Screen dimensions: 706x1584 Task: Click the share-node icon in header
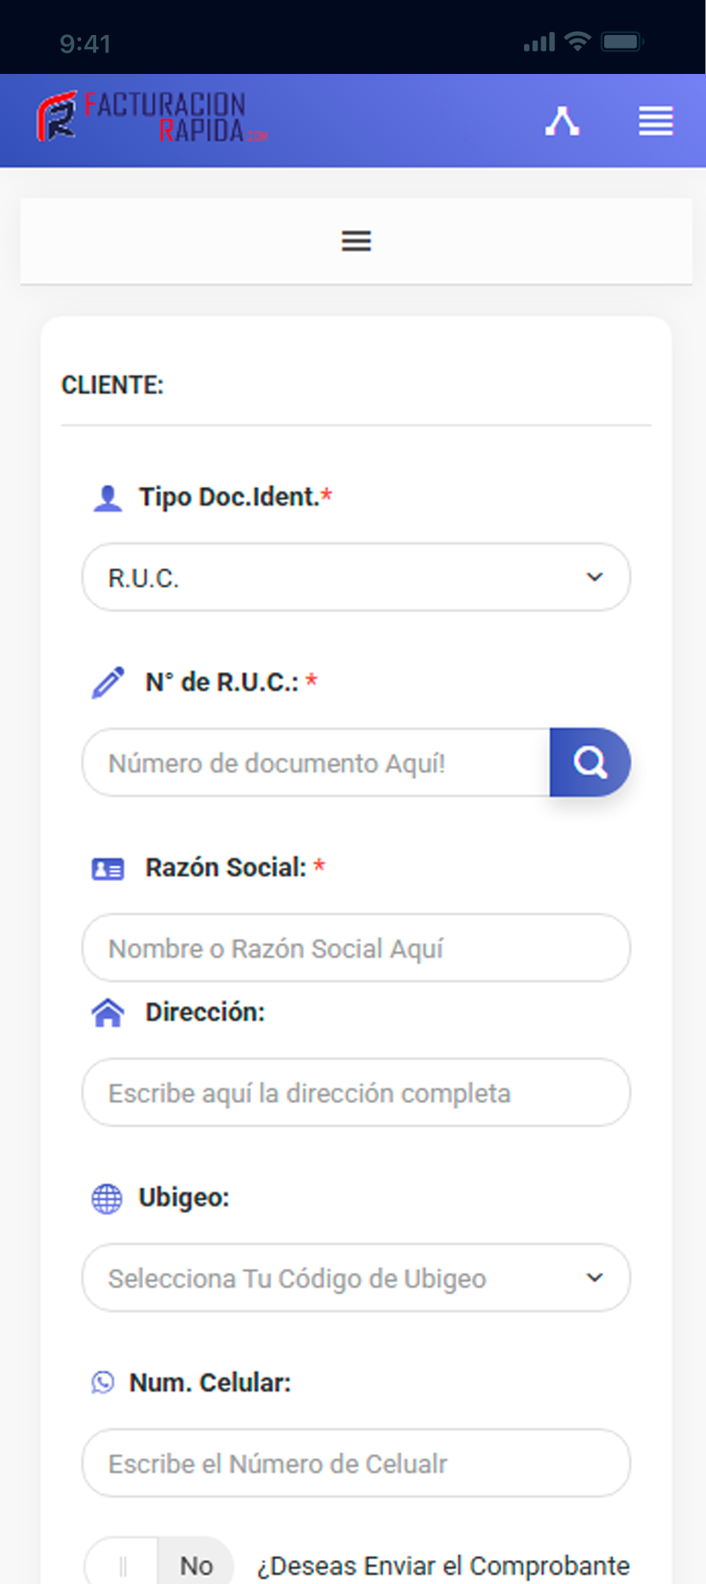coord(562,121)
